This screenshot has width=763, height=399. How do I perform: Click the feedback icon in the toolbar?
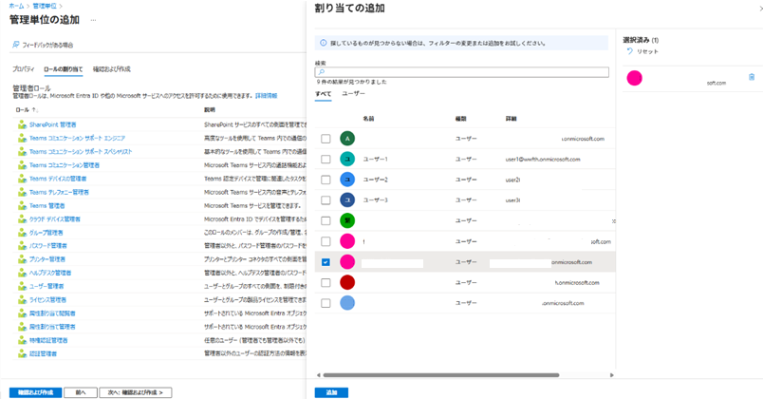(x=16, y=45)
